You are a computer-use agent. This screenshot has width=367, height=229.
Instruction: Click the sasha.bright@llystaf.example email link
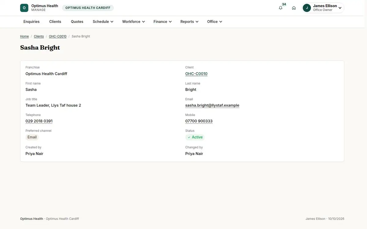click(x=212, y=105)
